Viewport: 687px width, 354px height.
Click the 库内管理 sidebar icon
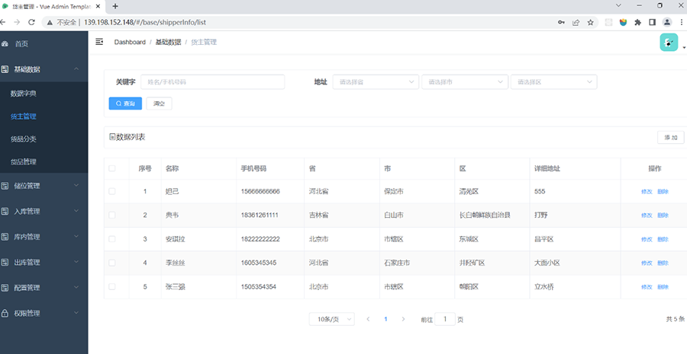[5, 237]
